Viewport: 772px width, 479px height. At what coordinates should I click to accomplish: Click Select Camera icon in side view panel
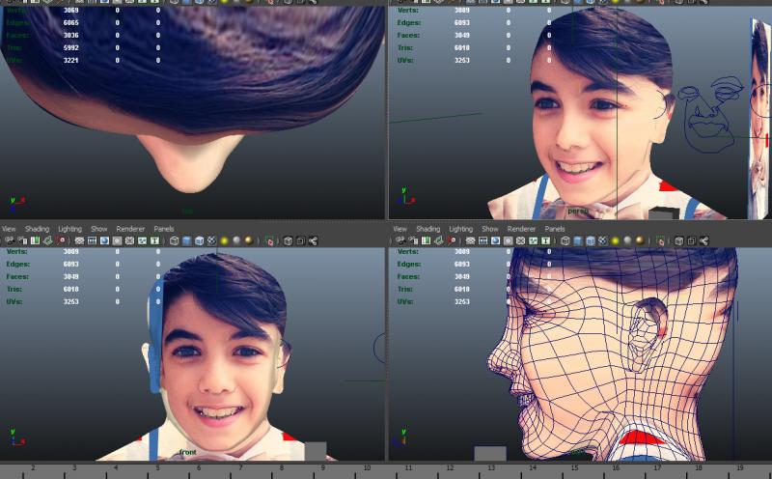point(400,240)
